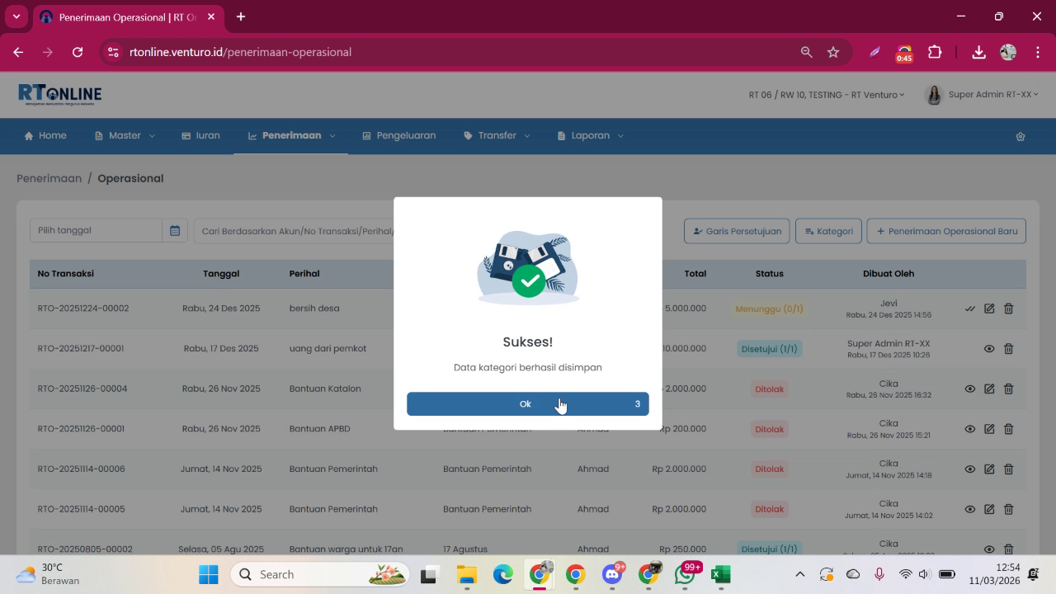Click the Pilih tanggal date field
1056x594 pixels.
pyautogui.click(x=96, y=231)
